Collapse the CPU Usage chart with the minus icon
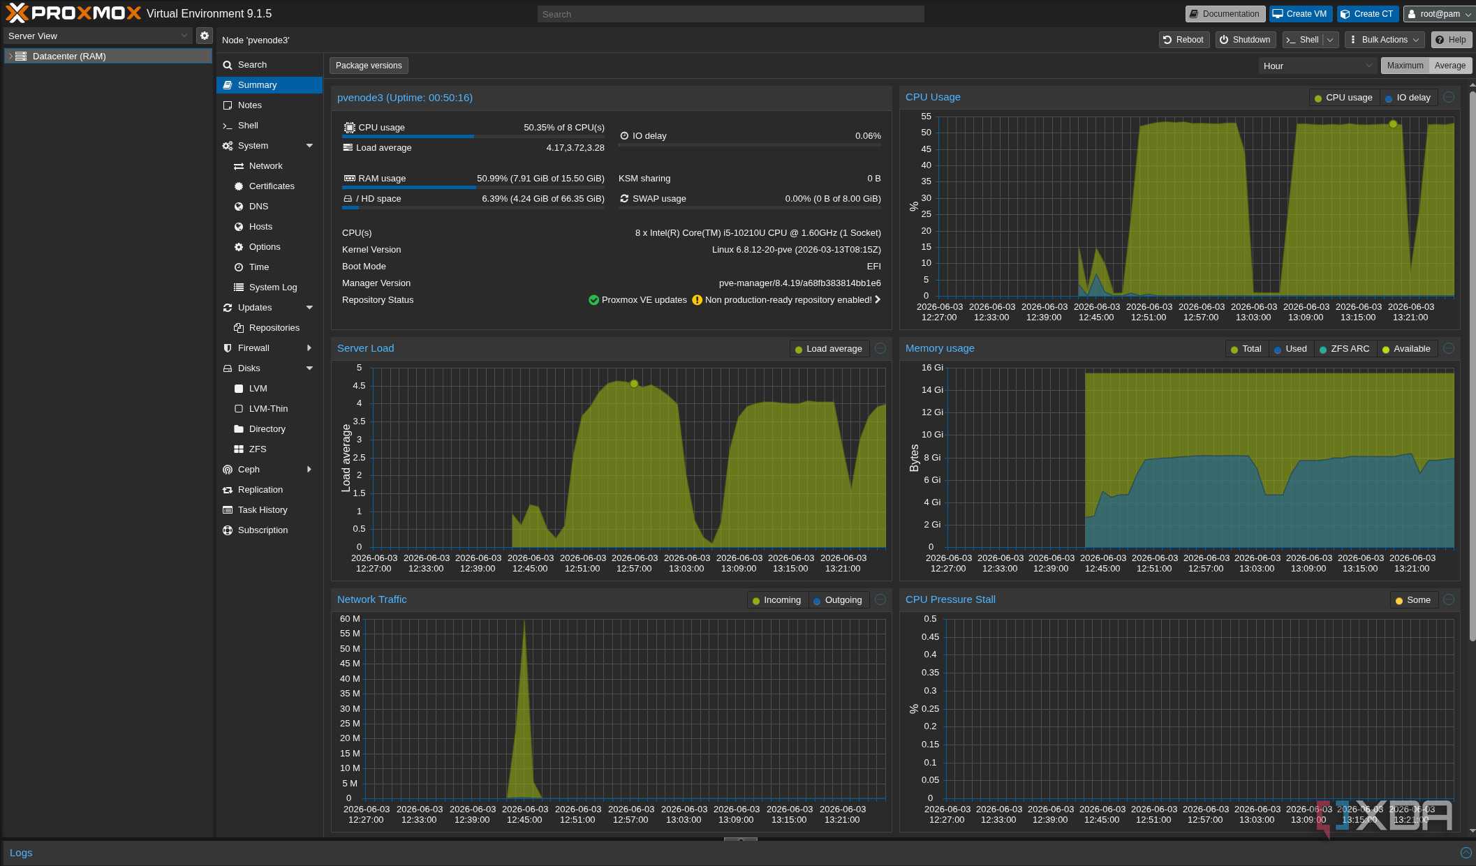This screenshot has height=866, width=1476. (1449, 97)
